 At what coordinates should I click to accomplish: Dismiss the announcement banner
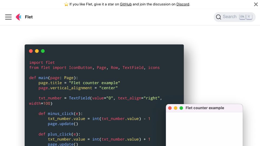tap(256, 4)
